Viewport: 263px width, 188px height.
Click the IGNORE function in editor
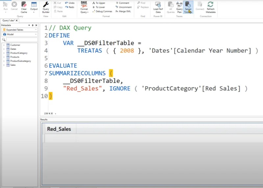(120, 88)
